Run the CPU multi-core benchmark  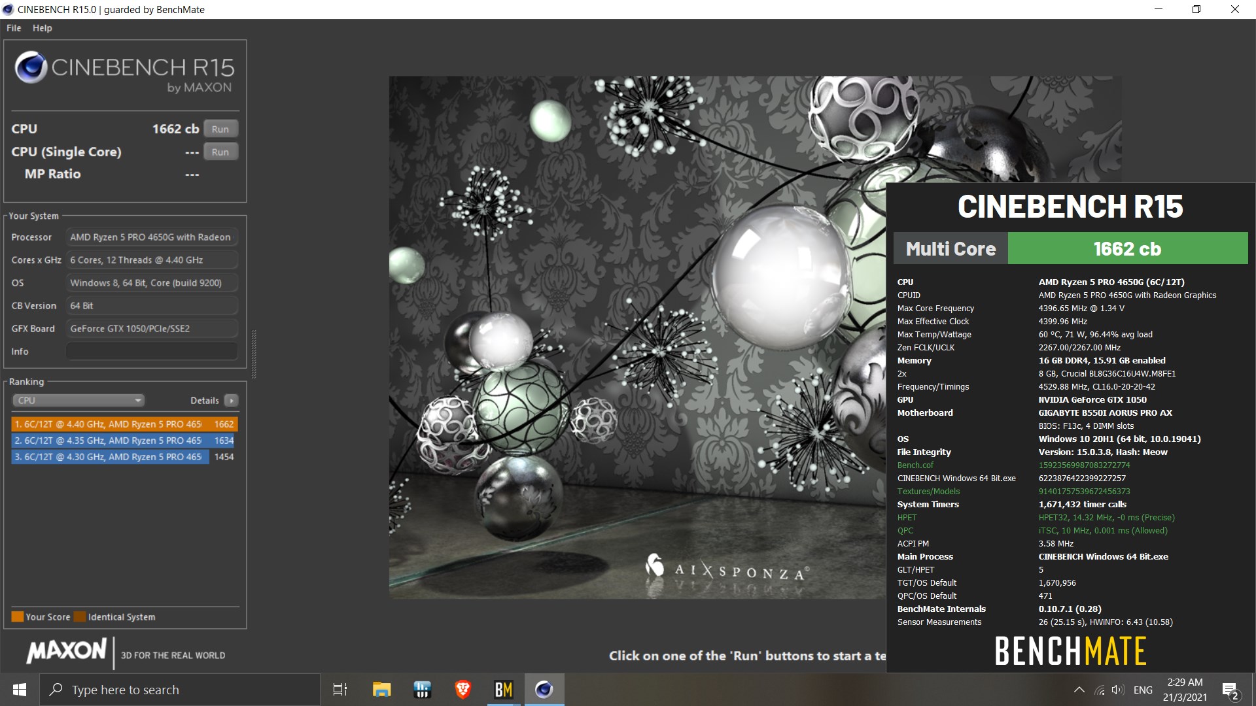tap(220, 129)
